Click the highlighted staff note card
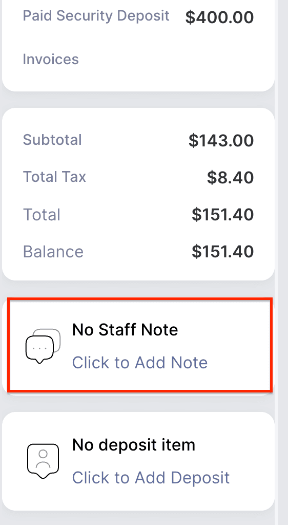Screen dimensions: 288x525 click(x=140, y=345)
